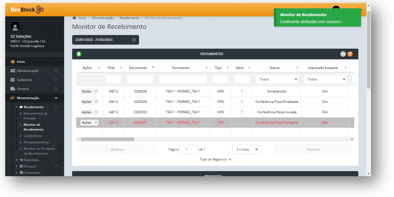Image resolution: width=394 pixels, height=197 pixels.
Task: Click the green Excel export icon
Action: pos(79,54)
